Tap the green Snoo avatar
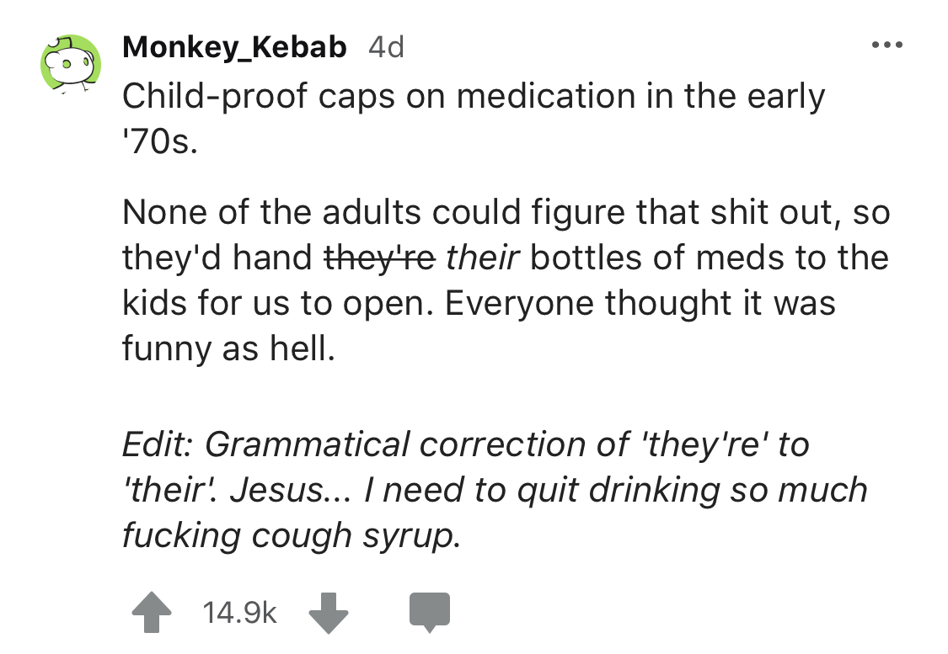The image size is (948, 654). pyautogui.click(x=72, y=63)
